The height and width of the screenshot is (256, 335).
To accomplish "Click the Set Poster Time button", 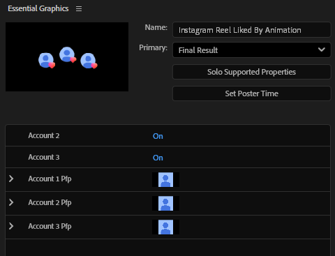I will [x=251, y=93].
